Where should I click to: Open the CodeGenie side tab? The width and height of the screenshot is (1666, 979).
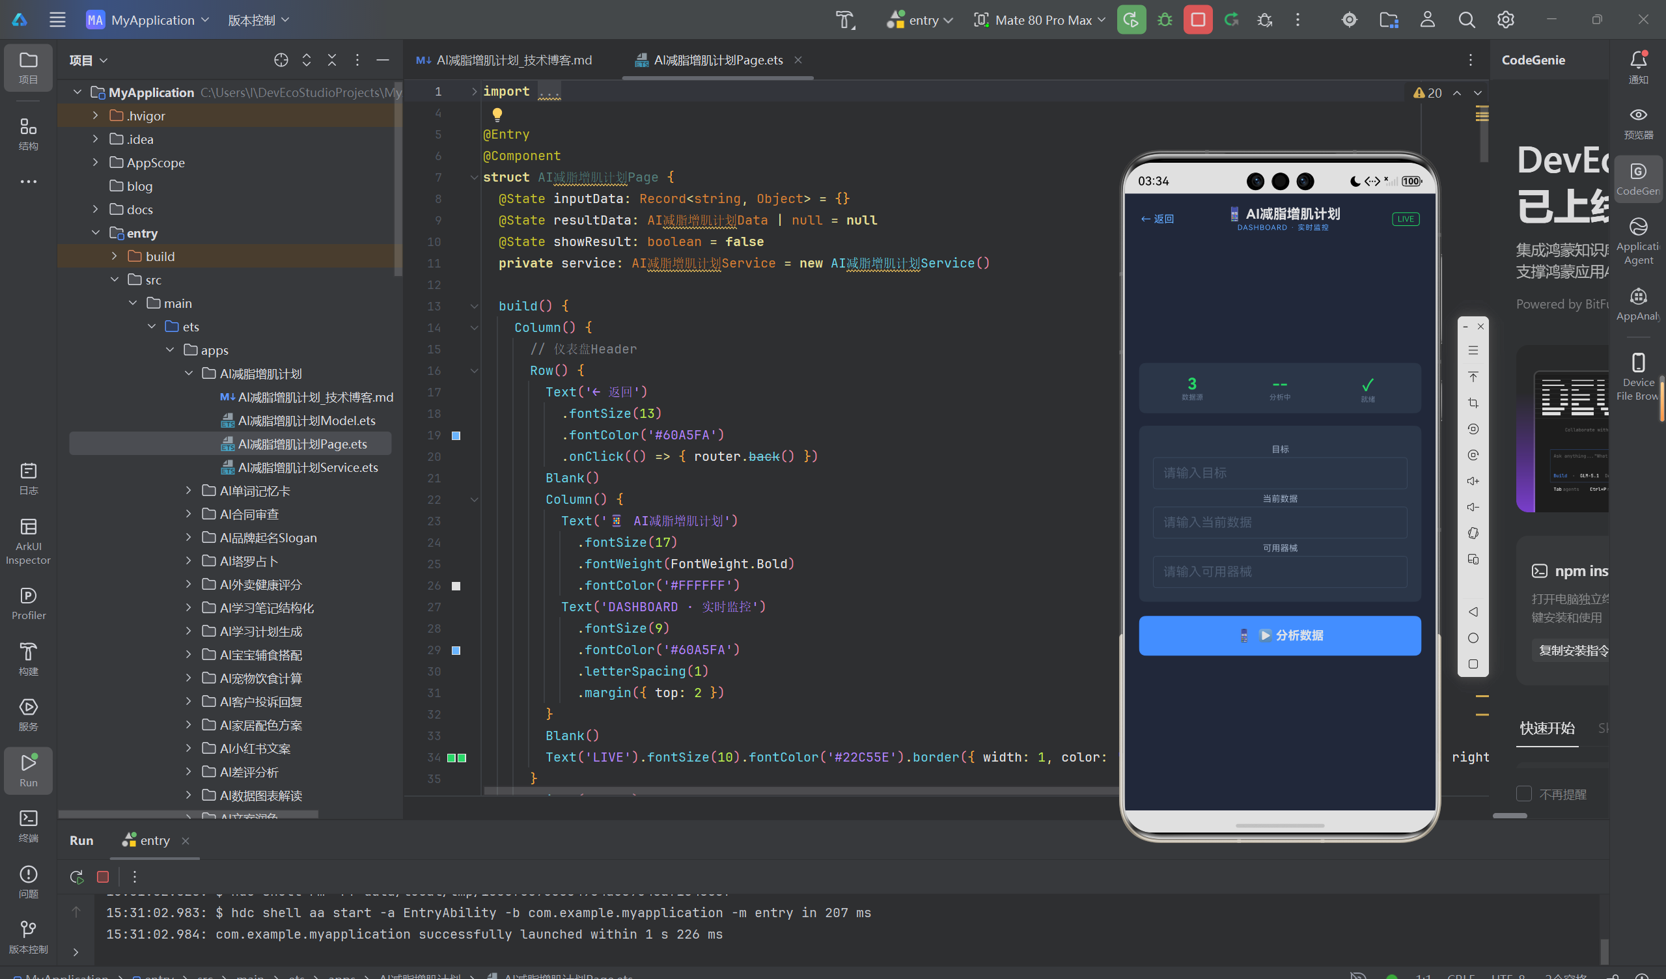(1638, 179)
